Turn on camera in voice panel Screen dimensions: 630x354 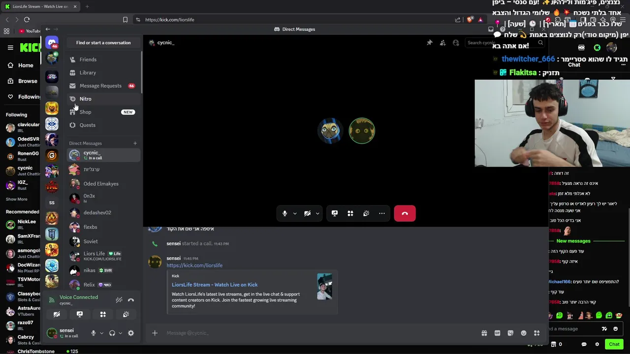[x=57, y=314]
